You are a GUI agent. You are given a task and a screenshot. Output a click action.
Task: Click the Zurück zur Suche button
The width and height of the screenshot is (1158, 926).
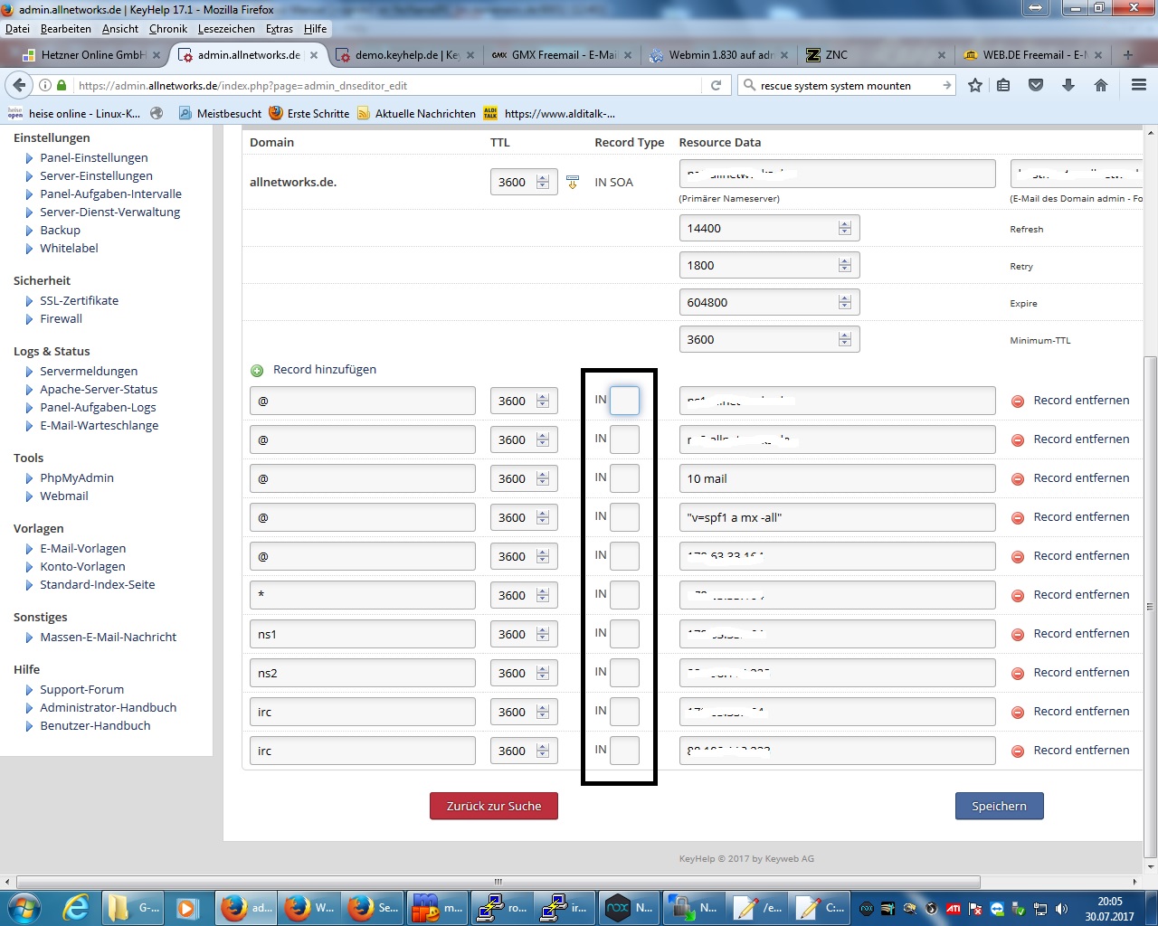coord(494,806)
